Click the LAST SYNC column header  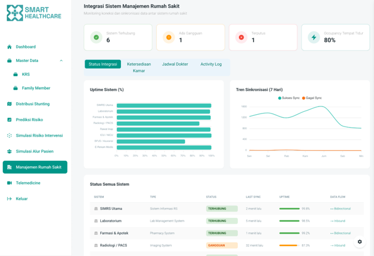[253, 197]
